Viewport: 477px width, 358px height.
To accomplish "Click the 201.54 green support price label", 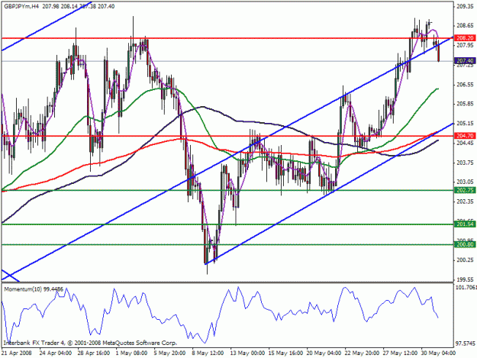I will point(465,224).
